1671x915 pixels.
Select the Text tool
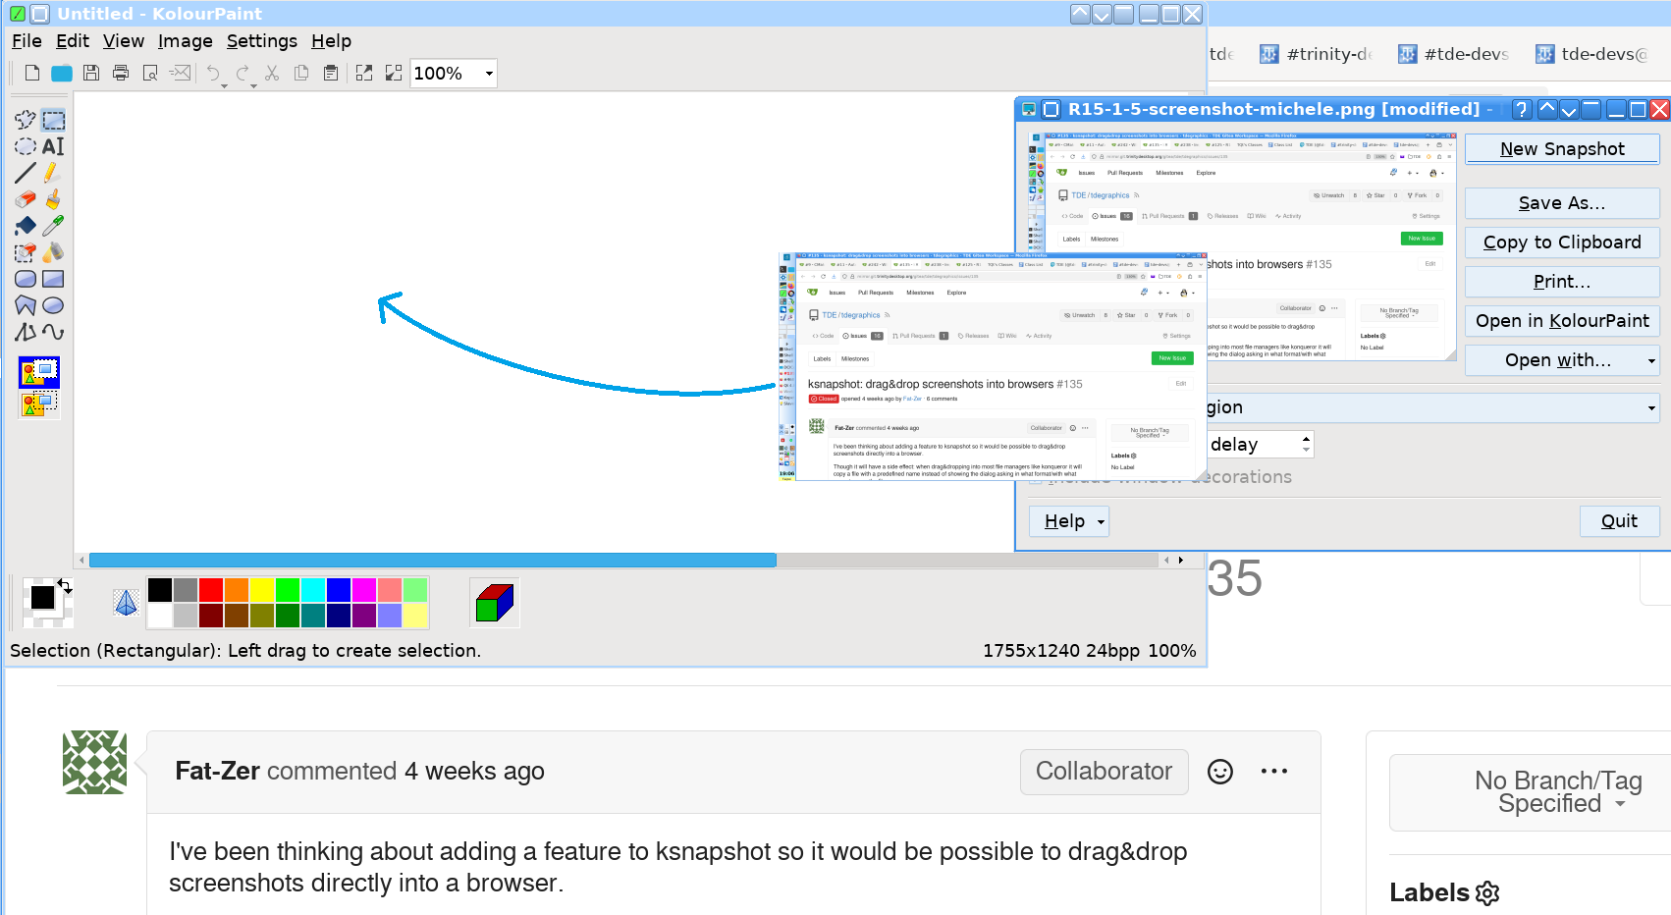click(53, 146)
